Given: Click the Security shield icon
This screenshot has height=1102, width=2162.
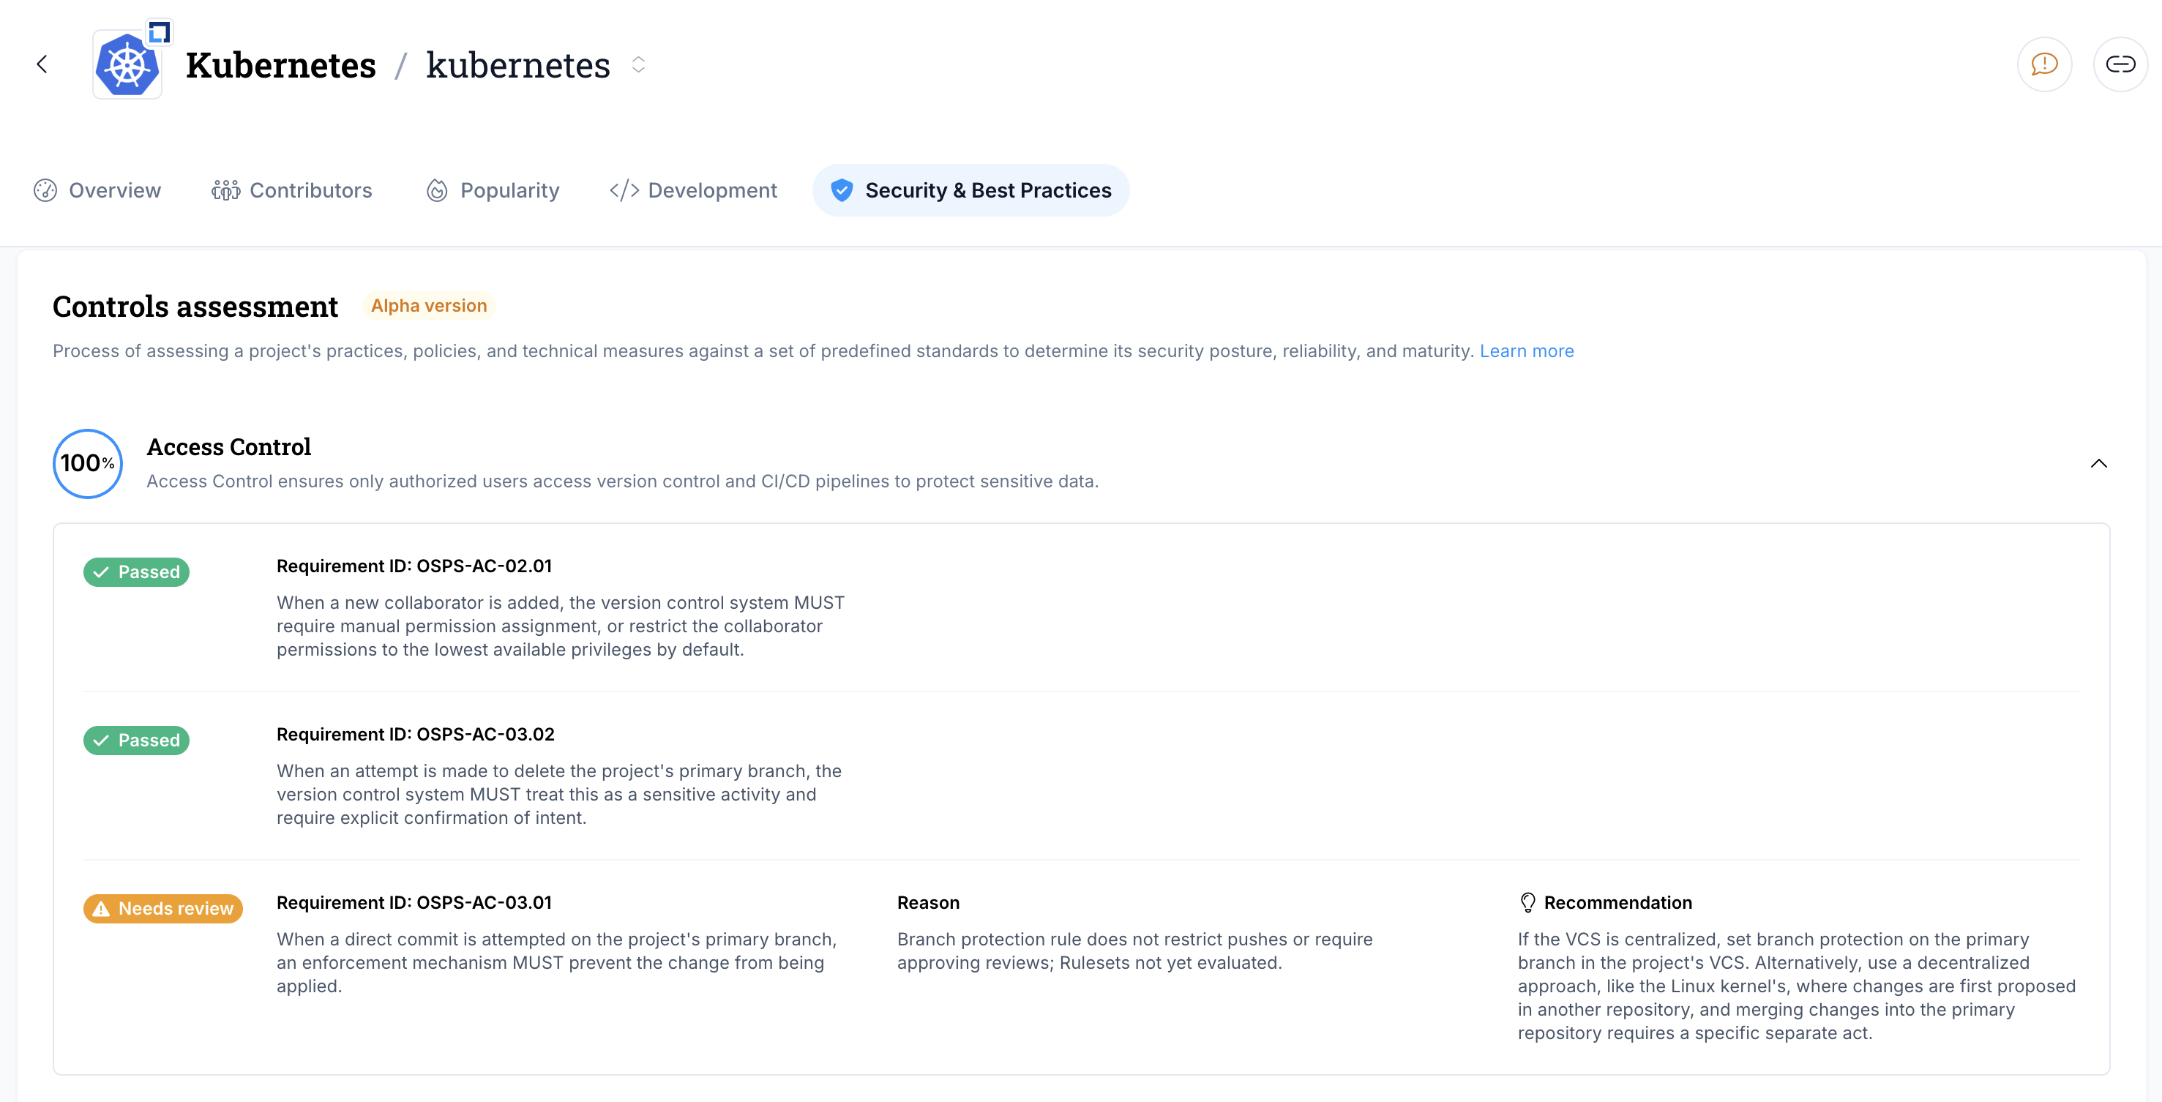Looking at the screenshot, I should tap(842, 190).
